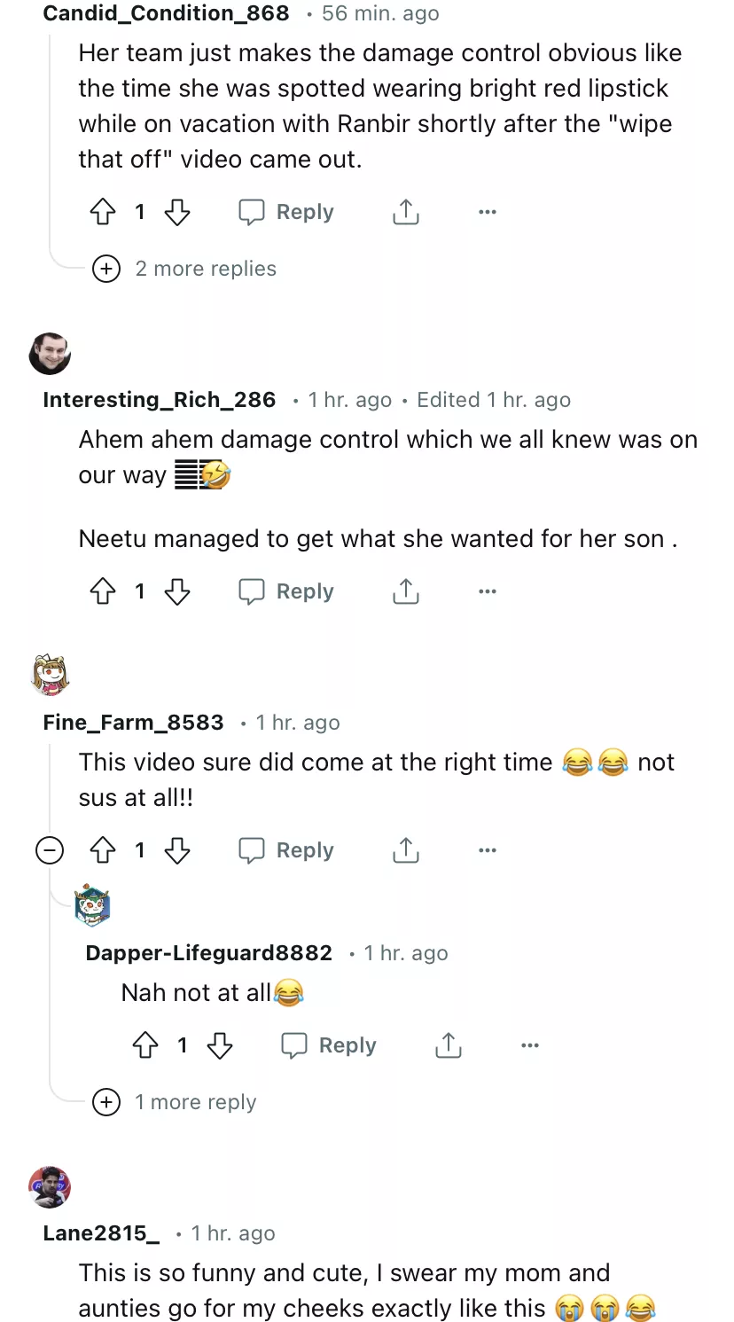734x1322 pixels.
Task: Open Dapper-Lifeguard8882's avatar image
Action: [x=92, y=905]
